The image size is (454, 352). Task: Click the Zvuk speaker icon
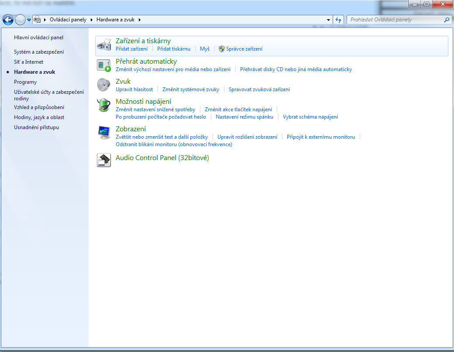pyautogui.click(x=104, y=85)
